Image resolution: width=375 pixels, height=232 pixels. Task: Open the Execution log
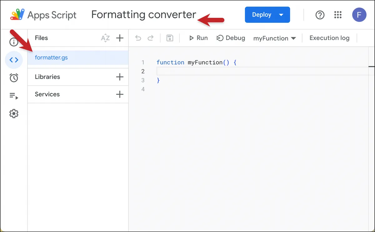point(329,38)
